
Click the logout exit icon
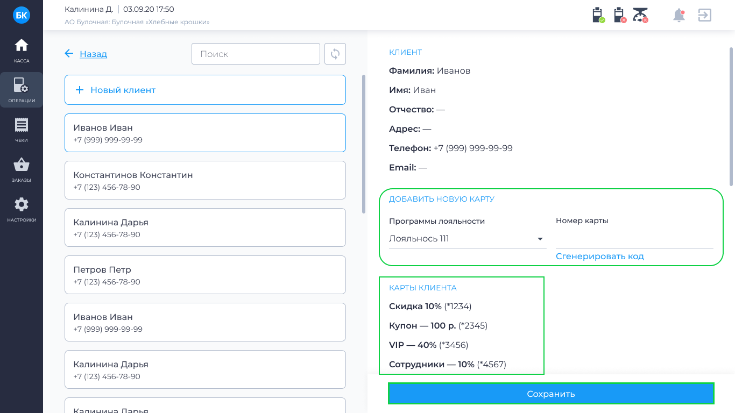(x=705, y=15)
